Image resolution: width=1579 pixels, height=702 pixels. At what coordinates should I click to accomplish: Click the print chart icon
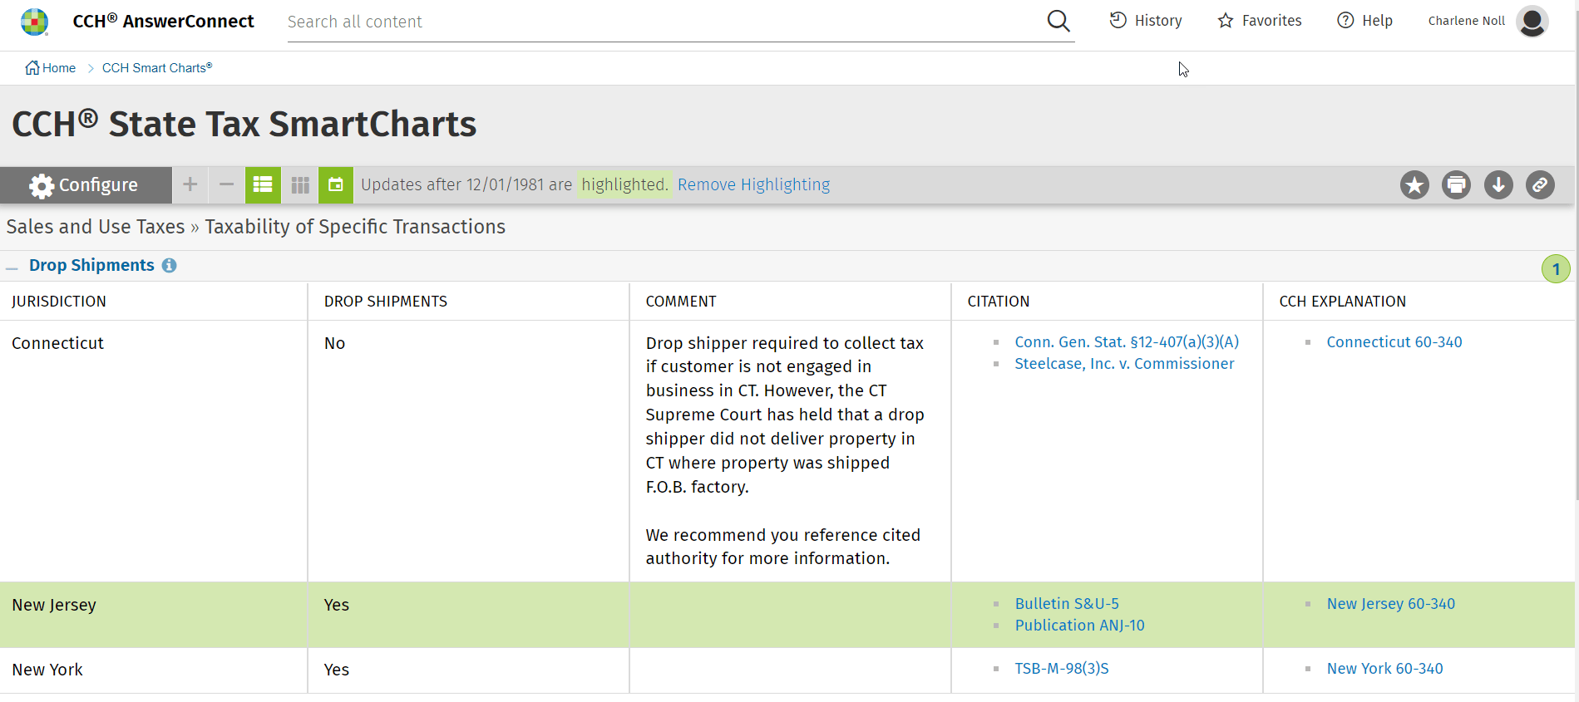(x=1456, y=184)
